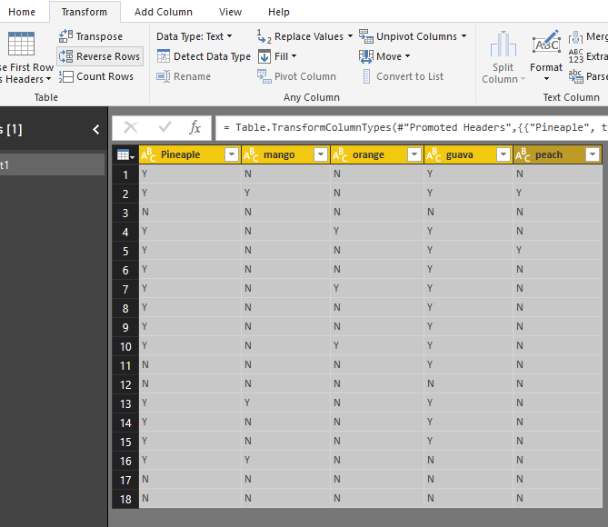Click the orange cell in row 4

377,231
